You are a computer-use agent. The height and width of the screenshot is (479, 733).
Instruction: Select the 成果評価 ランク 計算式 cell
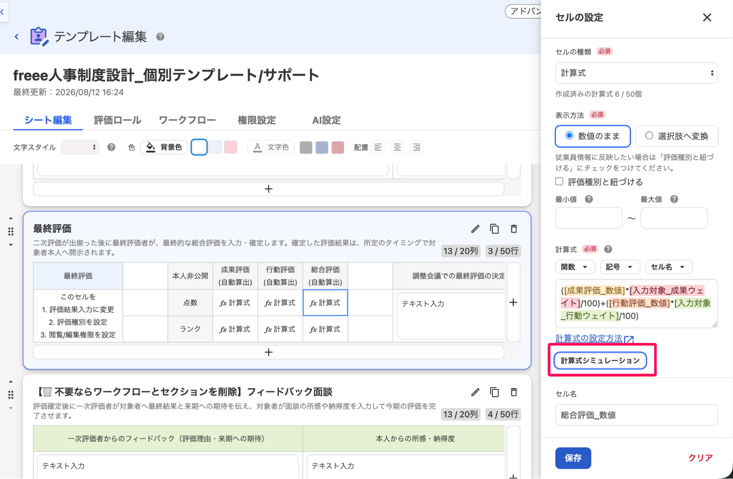tap(235, 329)
